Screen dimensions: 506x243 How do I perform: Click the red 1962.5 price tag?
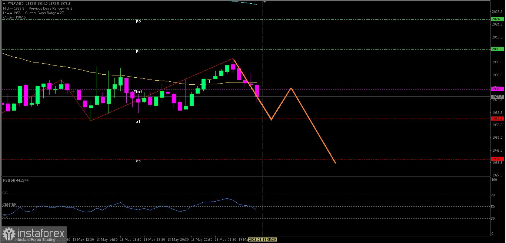click(497, 118)
